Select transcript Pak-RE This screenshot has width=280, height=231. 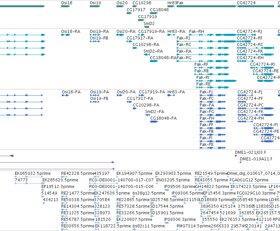pos(213,87)
